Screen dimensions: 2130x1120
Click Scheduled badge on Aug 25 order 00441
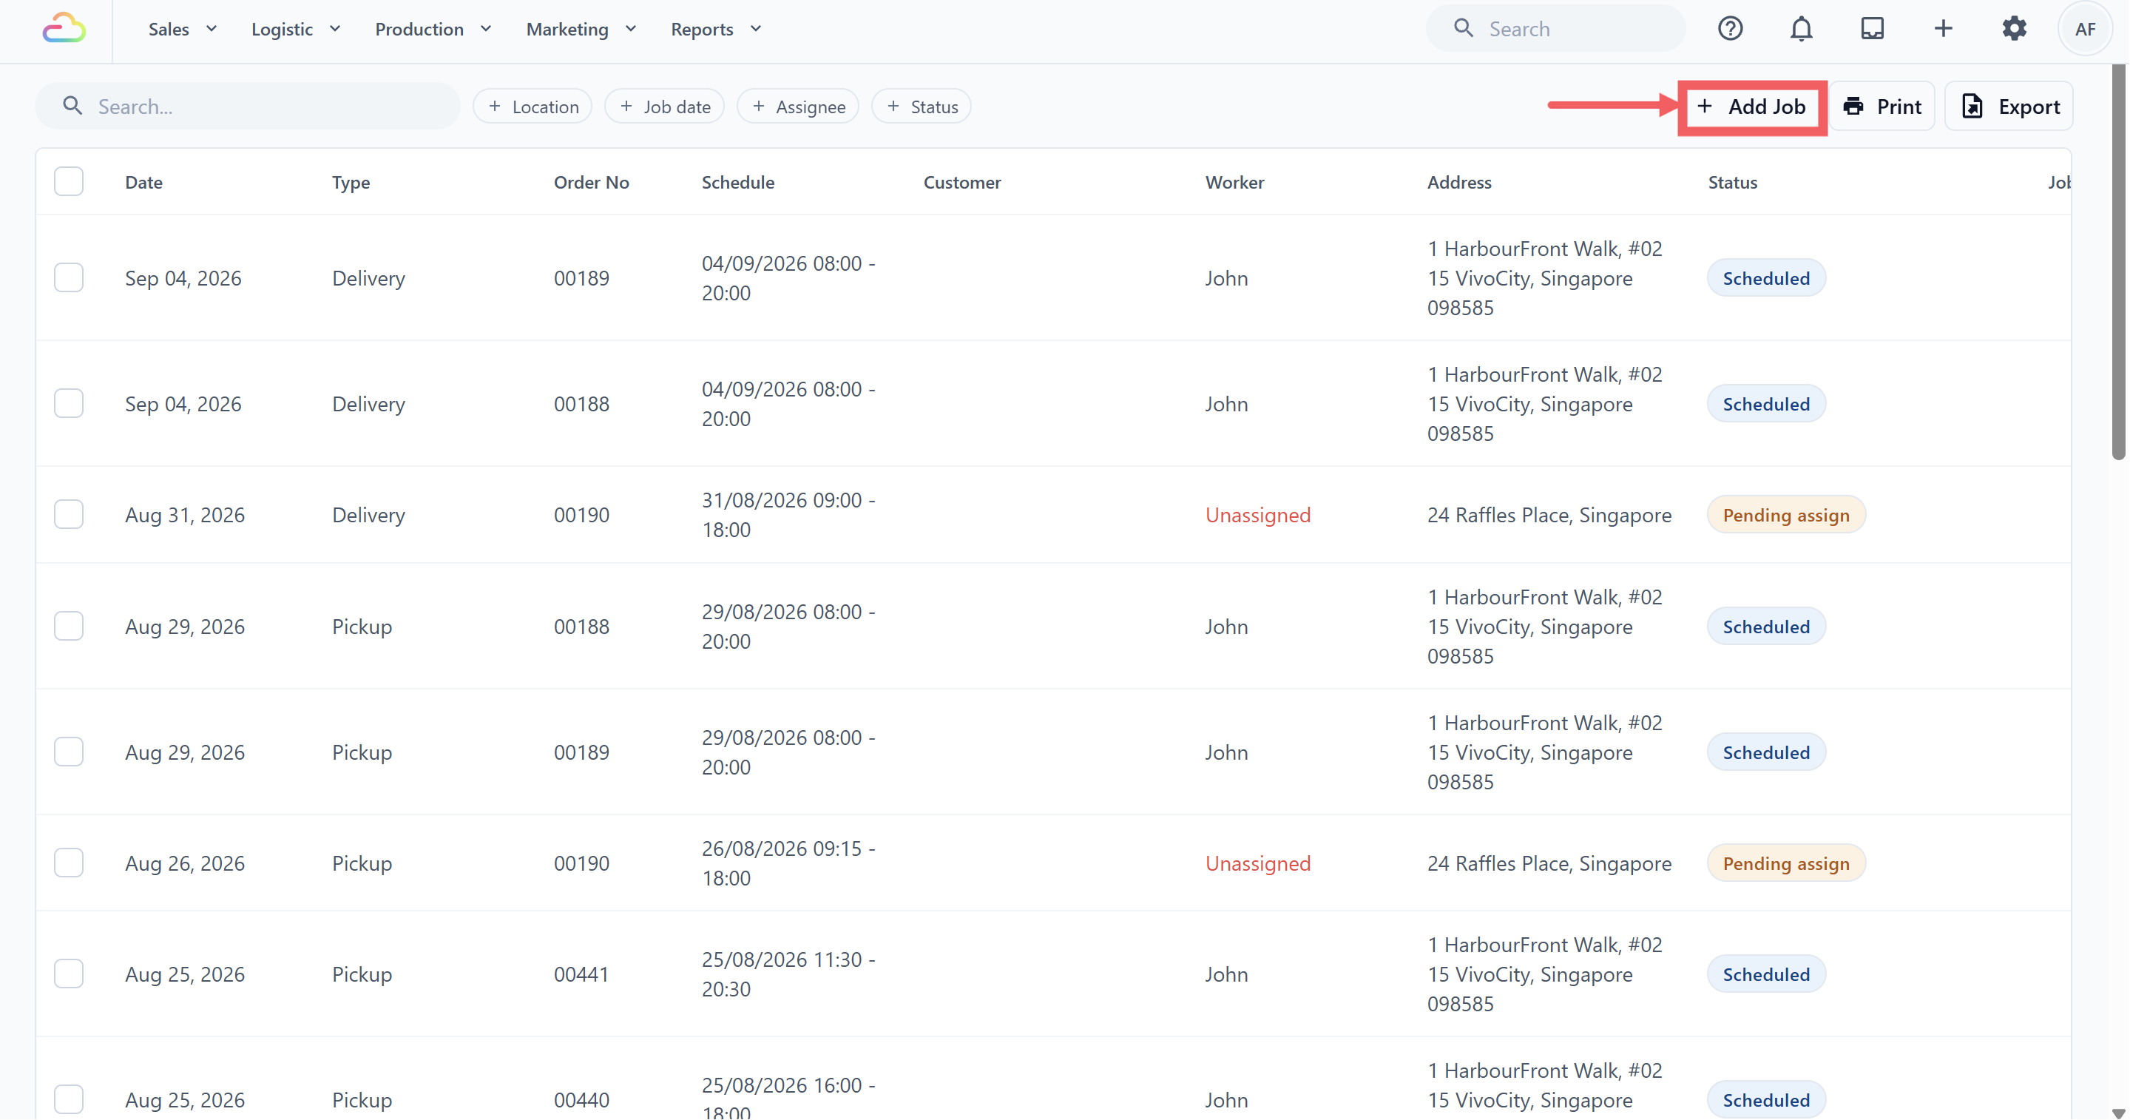pos(1766,974)
